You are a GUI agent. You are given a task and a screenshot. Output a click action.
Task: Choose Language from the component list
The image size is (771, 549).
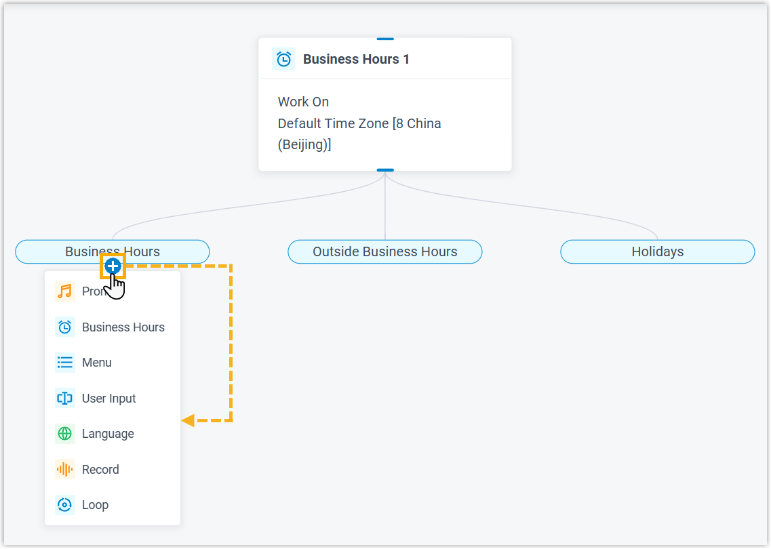tap(108, 434)
